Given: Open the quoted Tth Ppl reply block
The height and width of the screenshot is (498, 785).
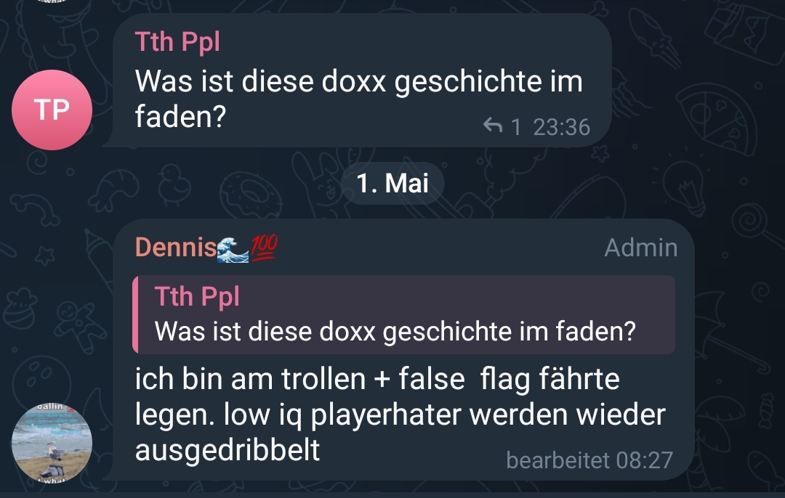Looking at the screenshot, I should pos(403,314).
